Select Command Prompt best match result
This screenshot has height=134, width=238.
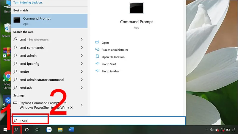(x=49, y=21)
